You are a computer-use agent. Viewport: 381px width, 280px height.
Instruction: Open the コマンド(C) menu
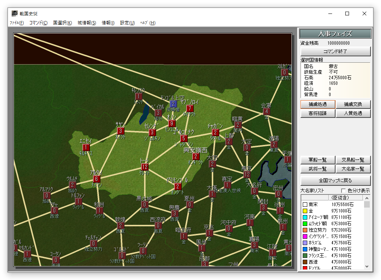click(x=38, y=23)
